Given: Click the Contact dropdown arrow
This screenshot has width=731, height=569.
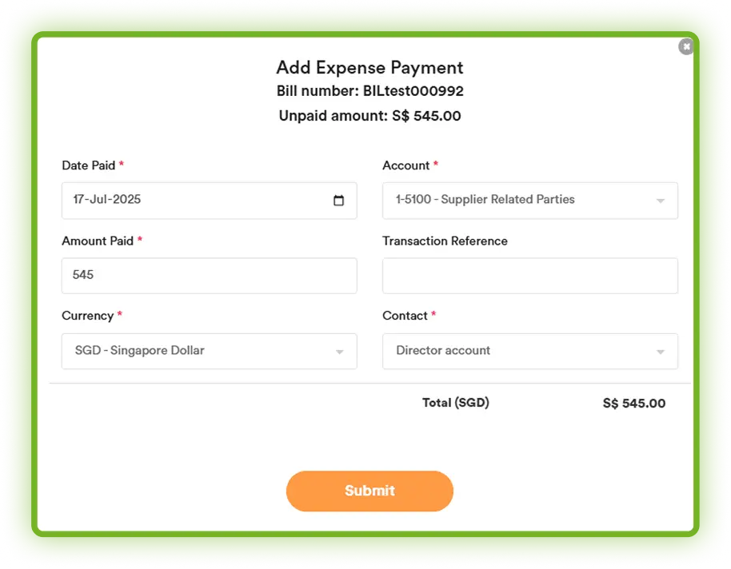Looking at the screenshot, I should (660, 352).
